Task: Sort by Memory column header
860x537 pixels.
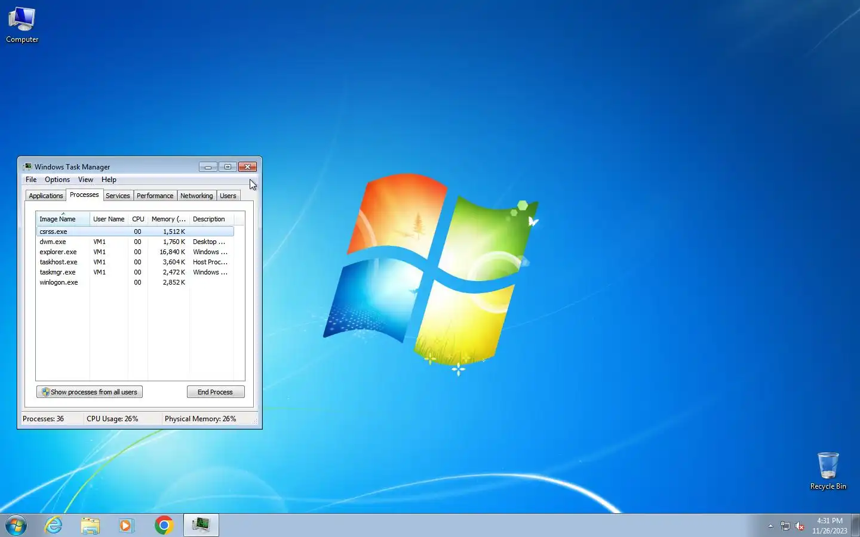Action: coord(168,219)
